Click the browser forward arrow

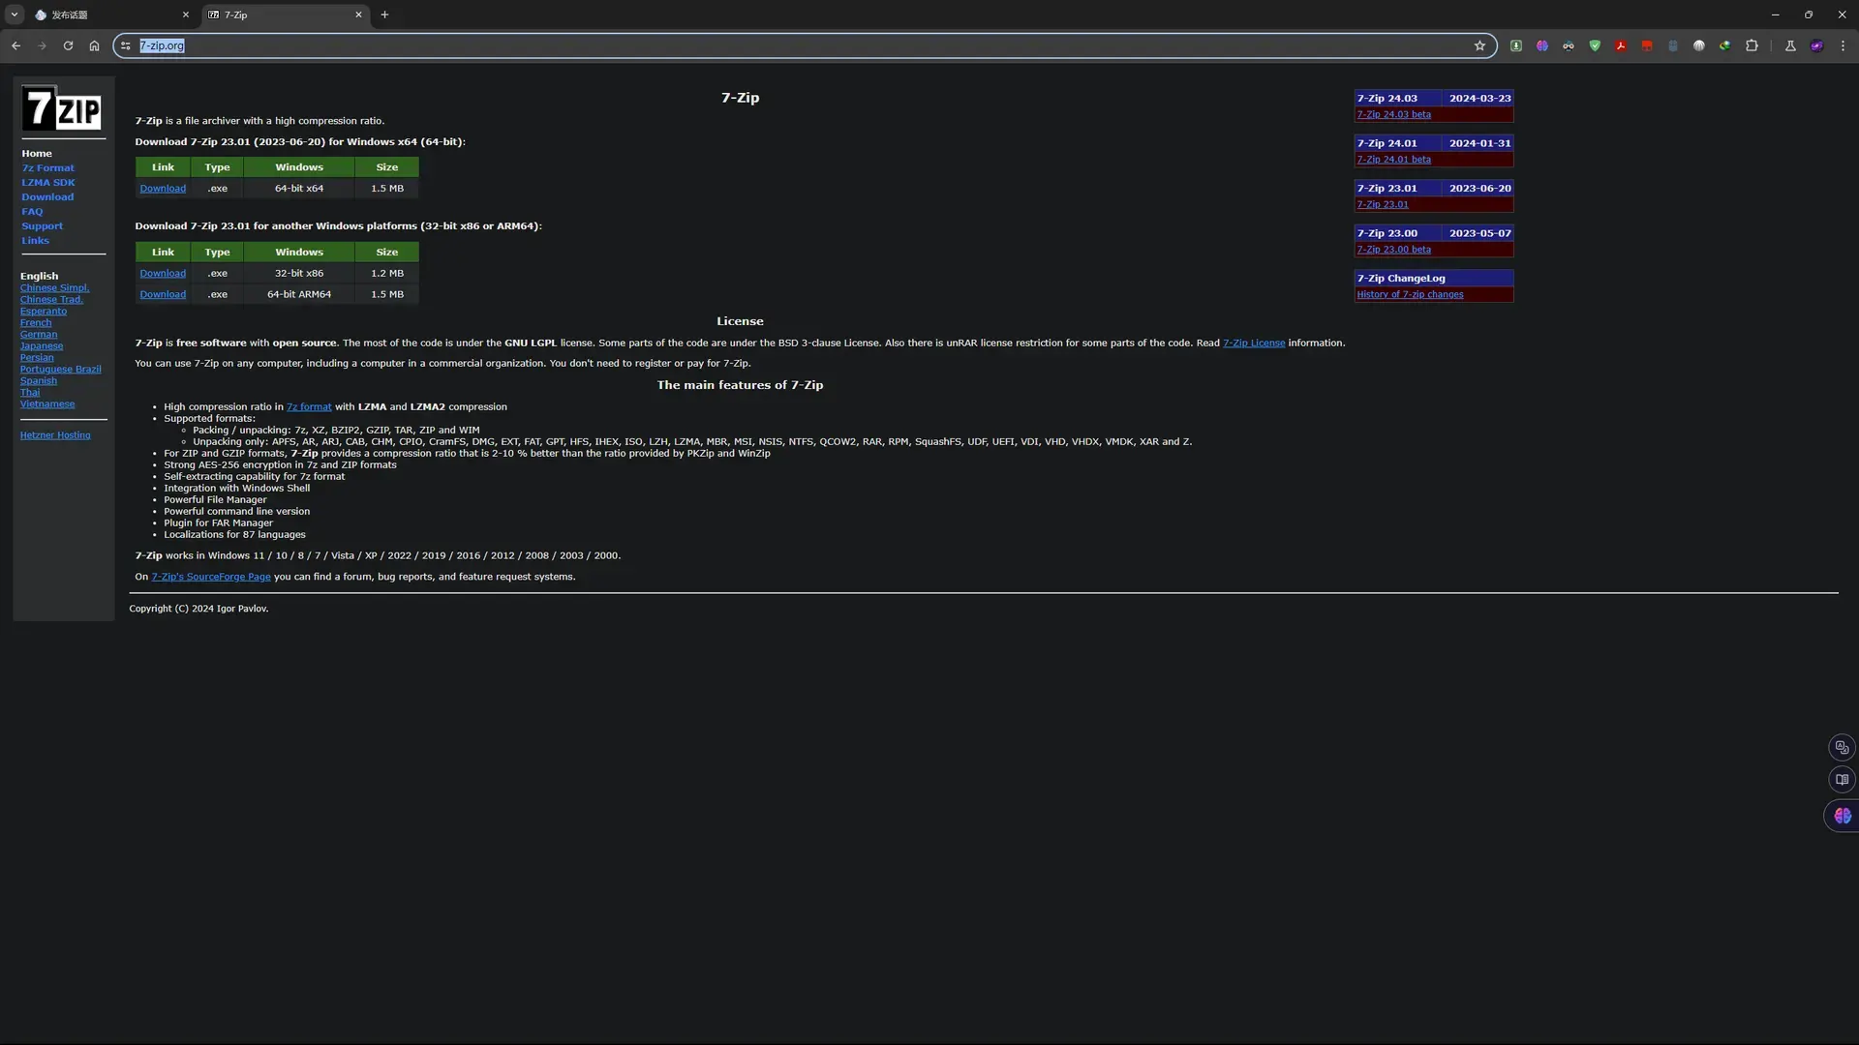pyautogui.click(x=42, y=45)
